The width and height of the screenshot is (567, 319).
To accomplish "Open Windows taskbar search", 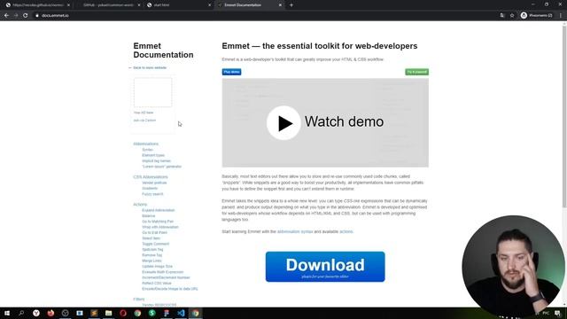I will pyautogui.click(x=21, y=313).
